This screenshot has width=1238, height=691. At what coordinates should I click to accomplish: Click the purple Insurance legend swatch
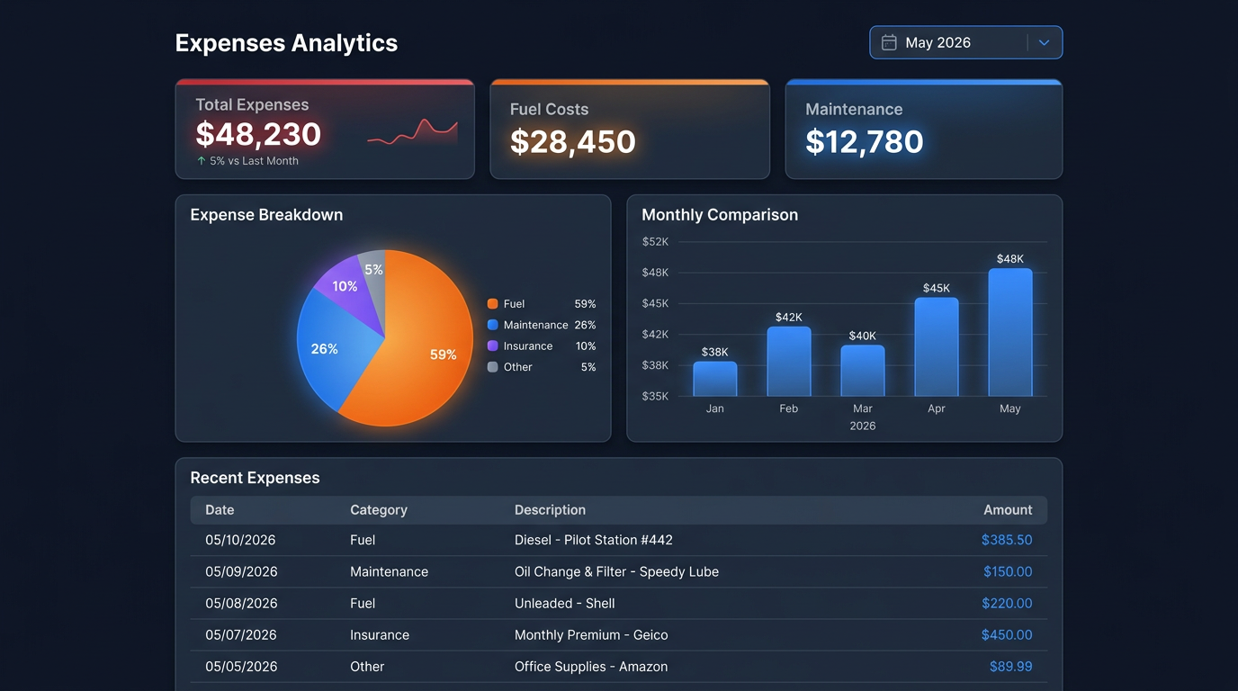492,345
